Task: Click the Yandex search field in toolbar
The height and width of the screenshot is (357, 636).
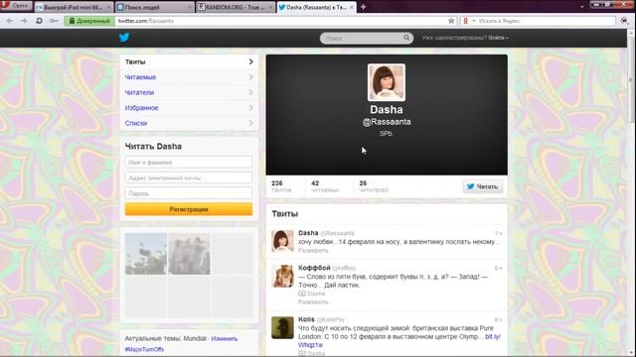Action: 546,21
